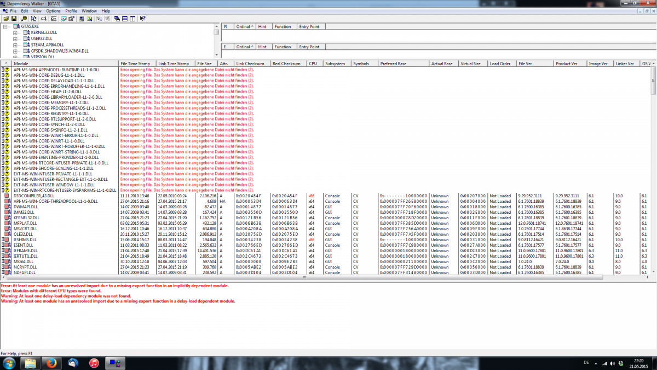Sort list by Link Checksum header
657x370 pixels.
click(x=252, y=64)
